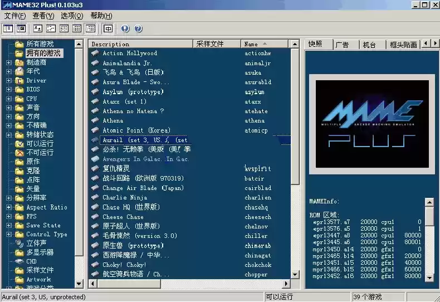The height and width of the screenshot is (302, 440).
Task: Click the 中 language toolbar button
Action: point(108,28)
